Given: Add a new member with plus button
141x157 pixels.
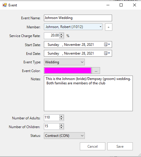Looking at the screenshot, I should pos(109,27).
